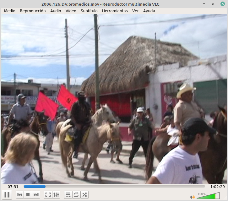Skip to the previous media item
228x201 pixels.
[x=20, y=195]
